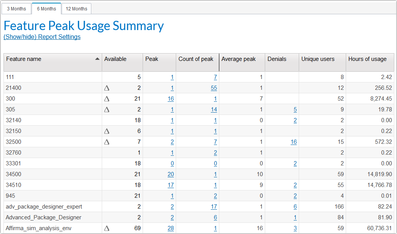Open the 16 denials link for 32500
This screenshot has width=397, height=234.
pyautogui.click(x=293, y=142)
